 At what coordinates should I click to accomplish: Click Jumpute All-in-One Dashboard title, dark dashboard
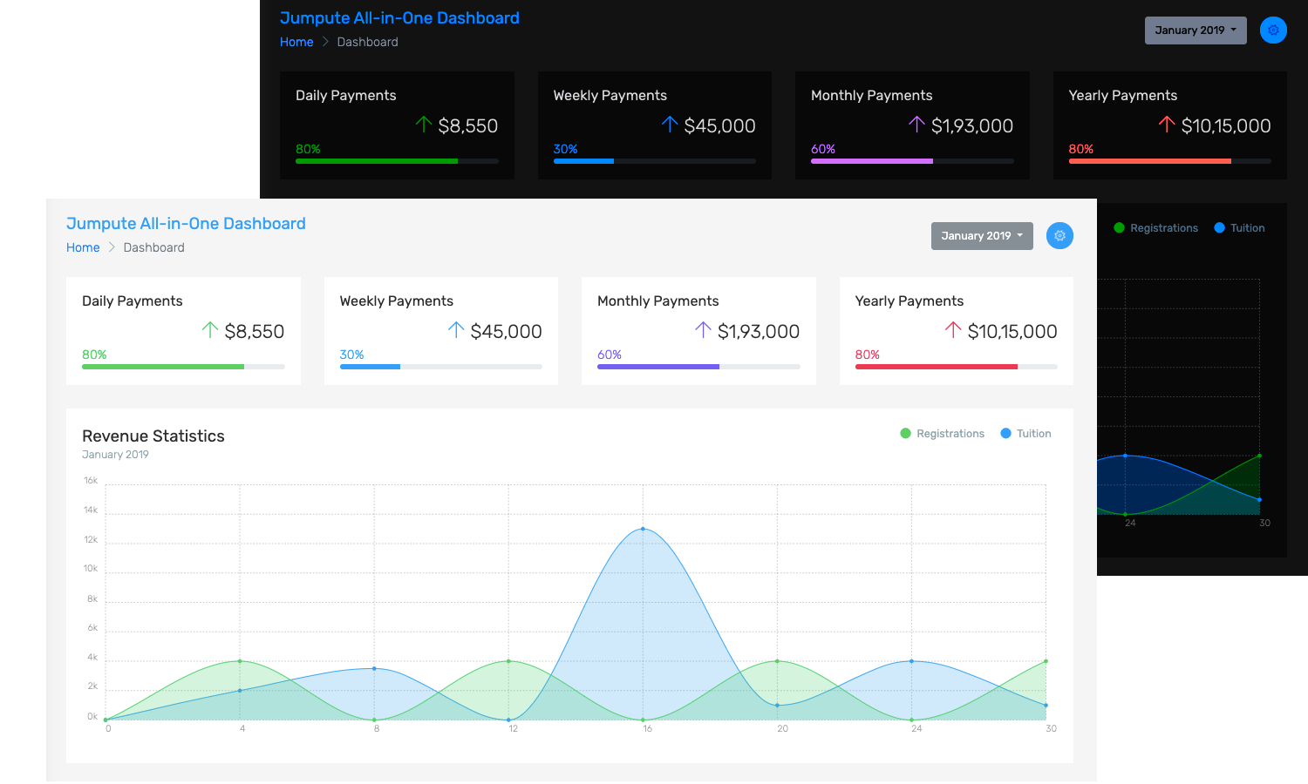click(x=399, y=17)
